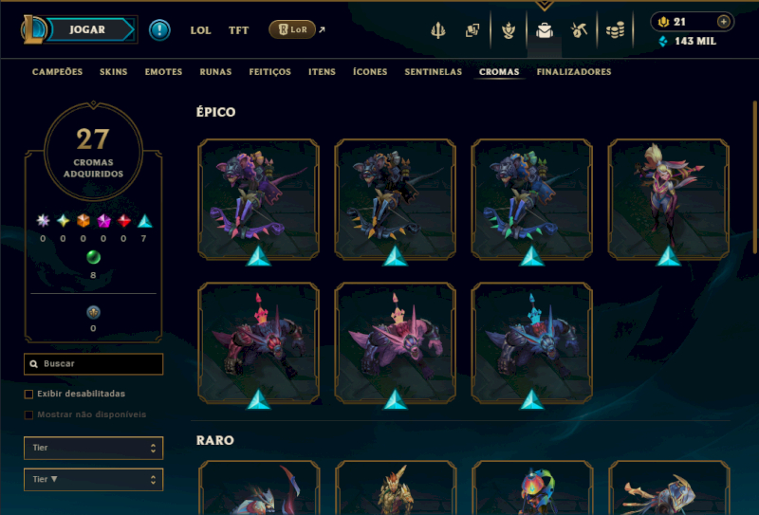Open the Clash trident icon
Image resolution: width=759 pixels, height=515 pixels.
(x=438, y=30)
